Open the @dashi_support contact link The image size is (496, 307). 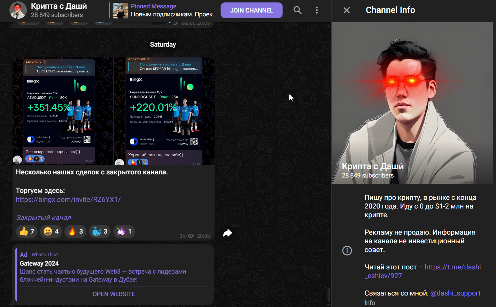(455, 293)
